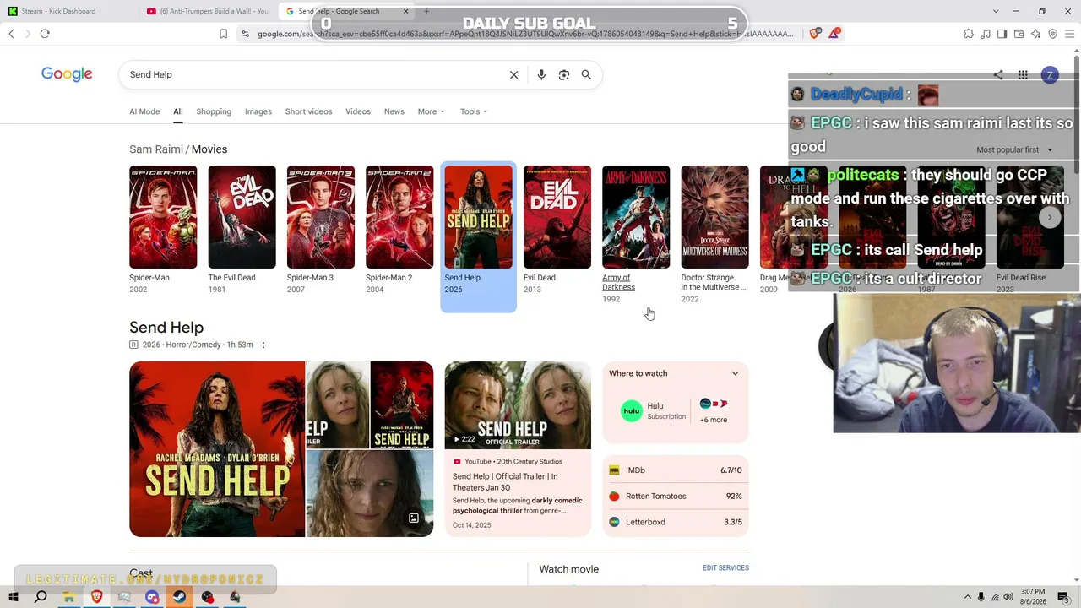Viewport: 1081px width, 608px height.
Task: Open Steam from the taskbar
Action: tap(180, 597)
